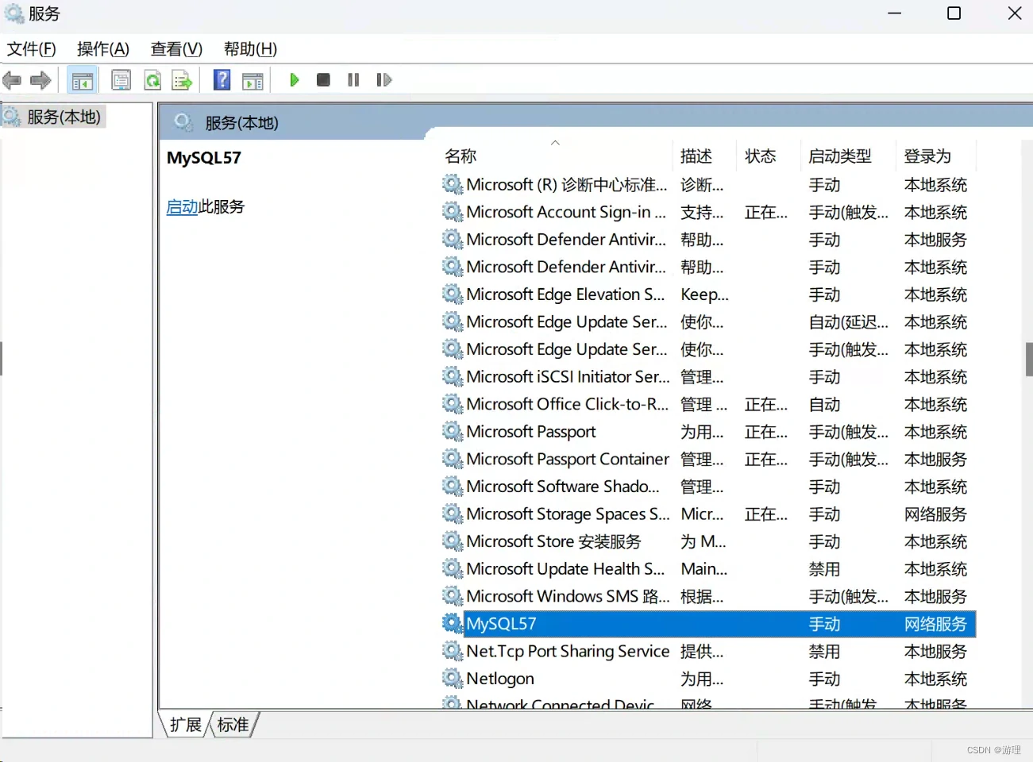Open Help using the question mark icon
This screenshot has width=1033, height=762.
pyautogui.click(x=222, y=80)
